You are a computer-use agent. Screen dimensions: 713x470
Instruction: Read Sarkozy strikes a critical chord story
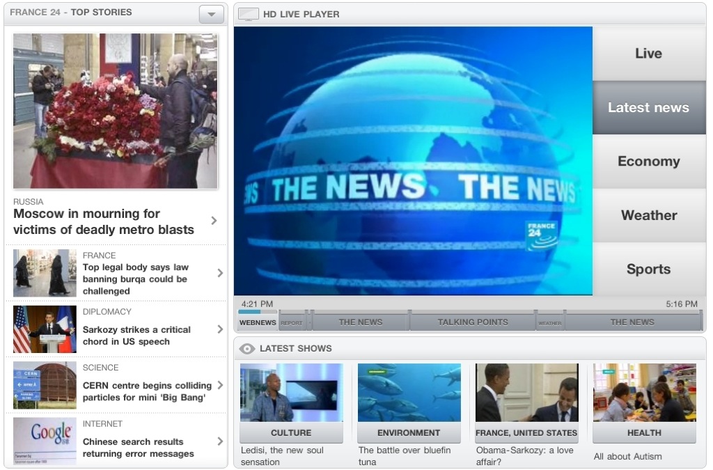[x=136, y=336]
